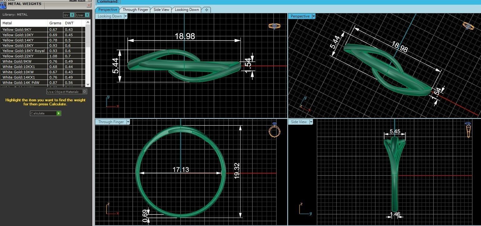481x226 pixels.
Task: Close the Metal Weights panel
Action: [x=89, y=5]
